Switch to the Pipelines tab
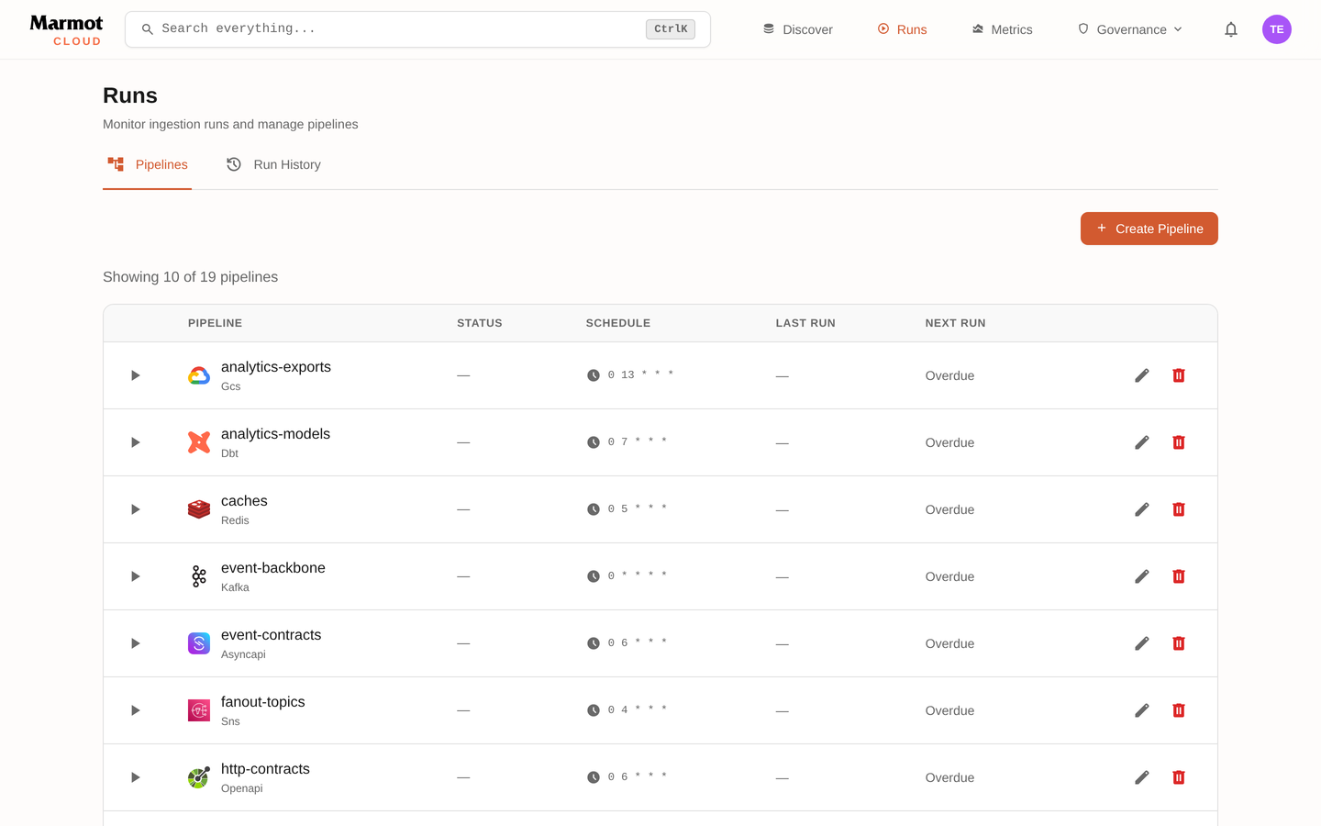1321x826 pixels. (x=148, y=164)
